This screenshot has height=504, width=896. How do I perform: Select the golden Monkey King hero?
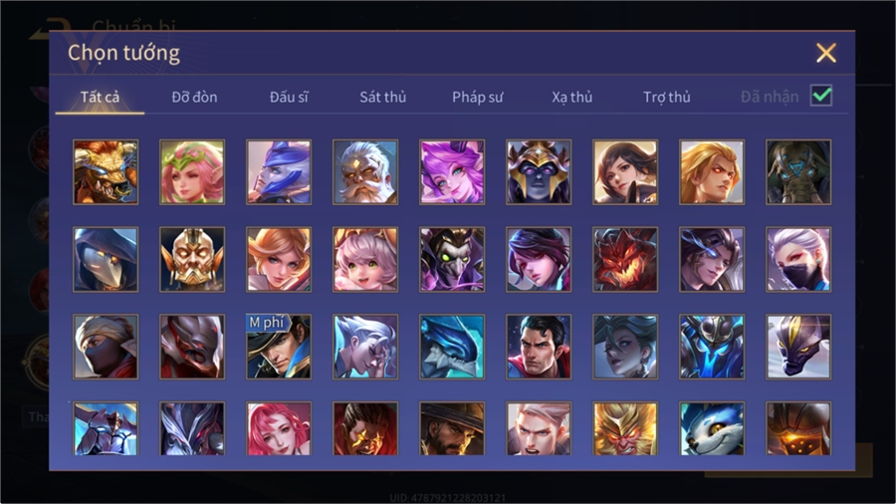(625, 428)
